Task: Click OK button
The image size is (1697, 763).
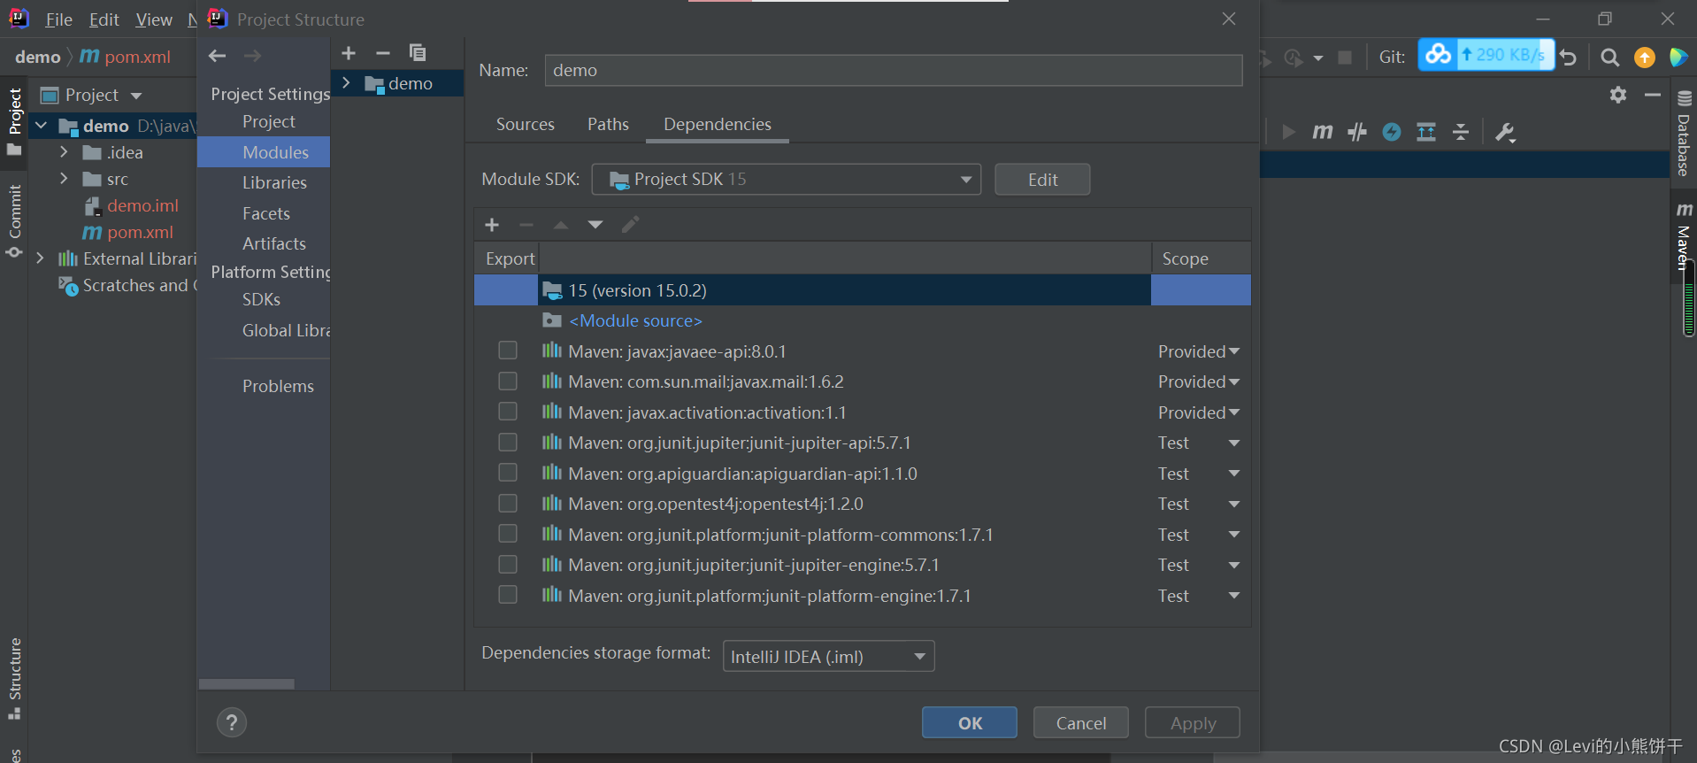Action: pyautogui.click(x=970, y=722)
